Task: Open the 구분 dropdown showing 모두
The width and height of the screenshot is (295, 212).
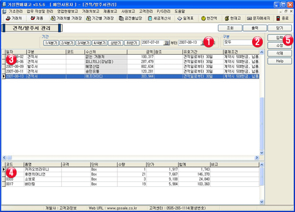Action: 242,42
